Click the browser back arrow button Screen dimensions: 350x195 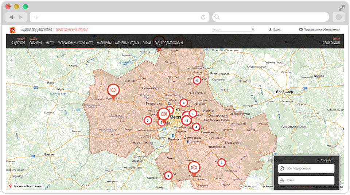[x=11, y=17]
